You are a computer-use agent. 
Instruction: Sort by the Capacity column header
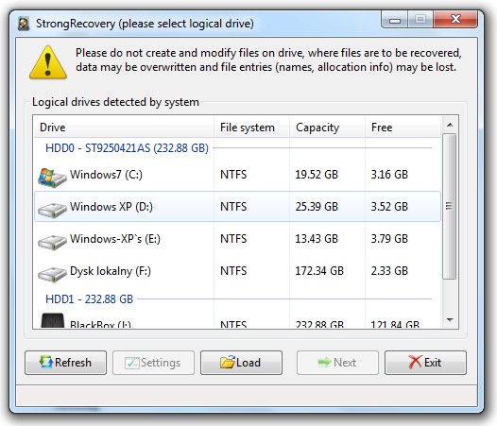pyautogui.click(x=328, y=128)
